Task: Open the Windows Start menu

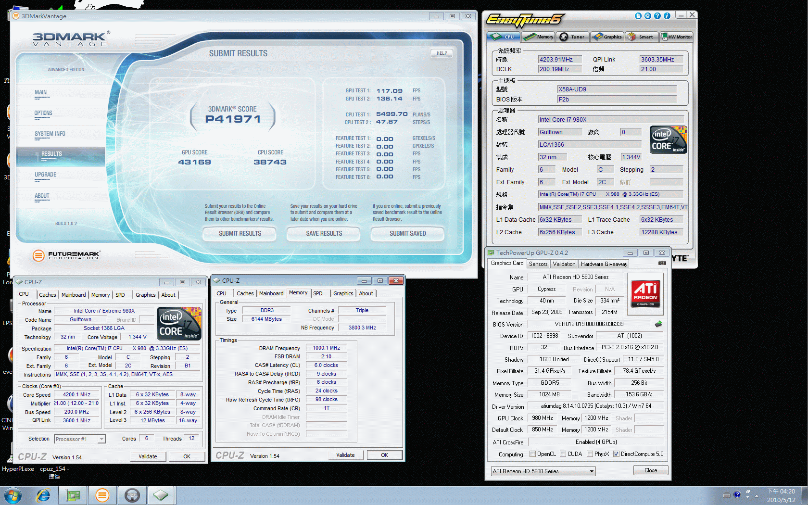Action: 13,495
